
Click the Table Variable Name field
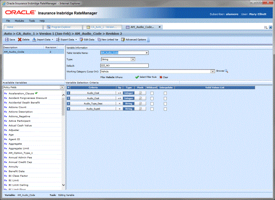click(124, 53)
